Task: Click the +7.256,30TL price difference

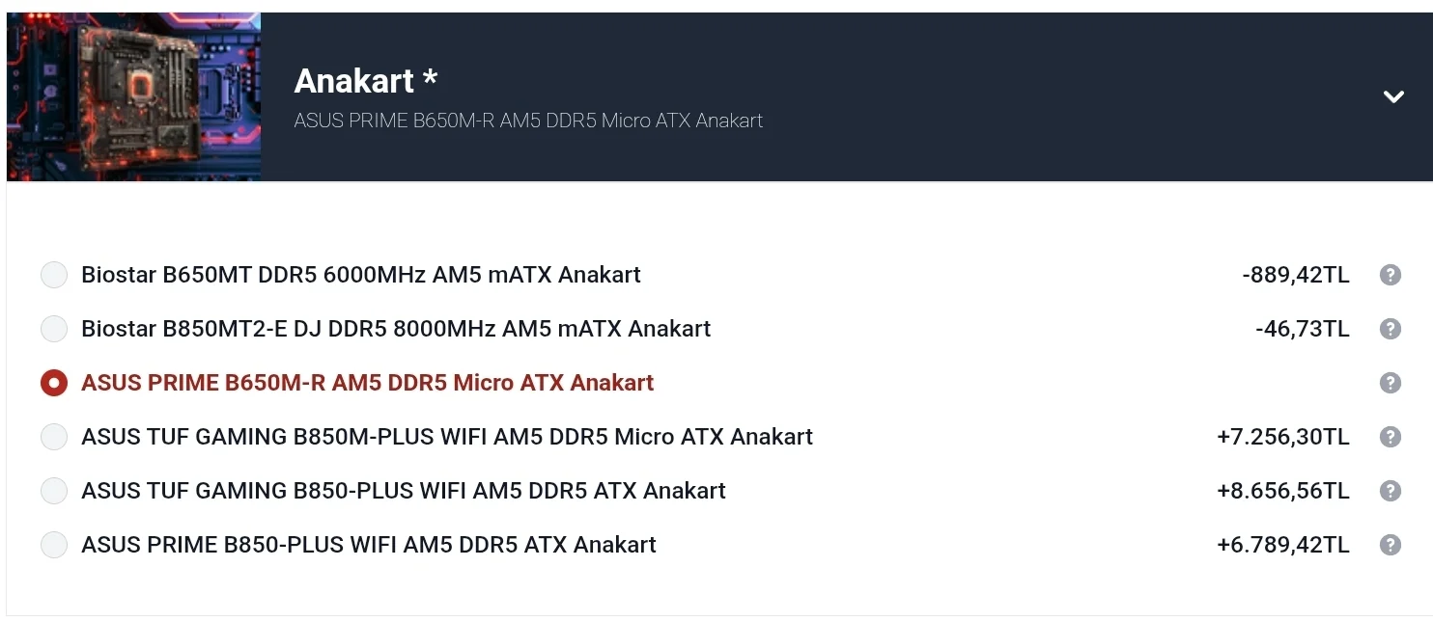Action: 1282,437
